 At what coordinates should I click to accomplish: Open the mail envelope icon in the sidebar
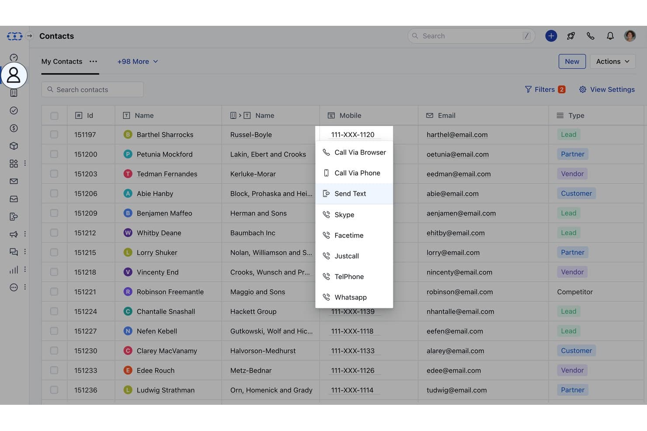pos(14,181)
